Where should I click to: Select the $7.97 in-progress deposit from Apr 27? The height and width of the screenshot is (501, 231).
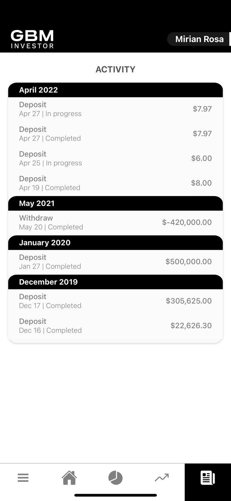click(115, 109)
